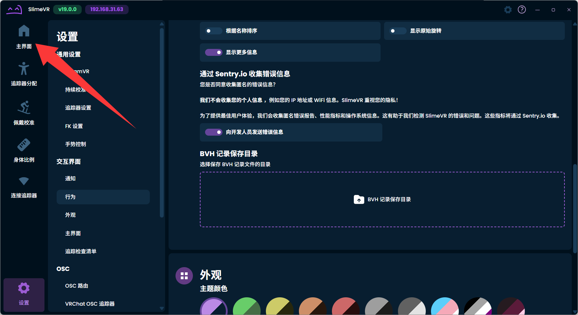578x315 pixels.
Task: Open the 追踪器分配 tracker assignment page
Action: [x=24, y=74]
